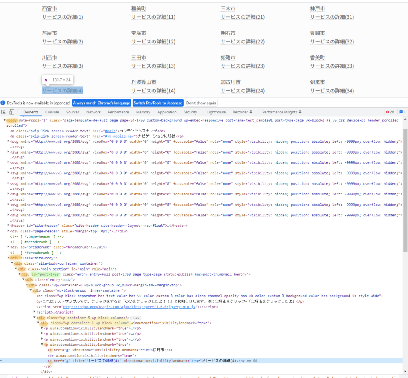Open the Recorder tab
This screenshot has height=378, width=408.
[242, 112]
